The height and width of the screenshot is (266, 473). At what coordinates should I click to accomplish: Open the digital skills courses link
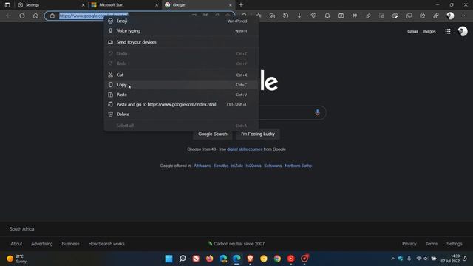[x=245, y=149]
